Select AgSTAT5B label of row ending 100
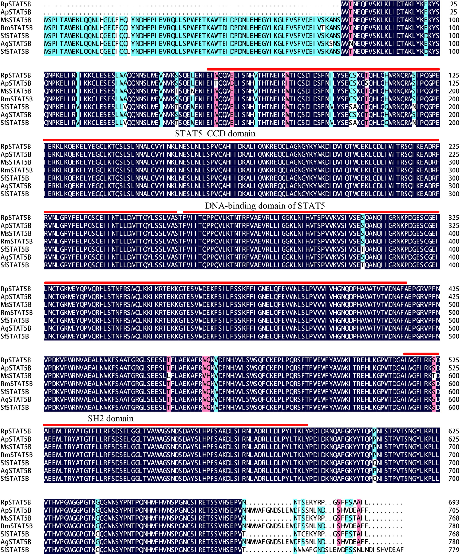 pyautogui.click(x=16, y=44)
